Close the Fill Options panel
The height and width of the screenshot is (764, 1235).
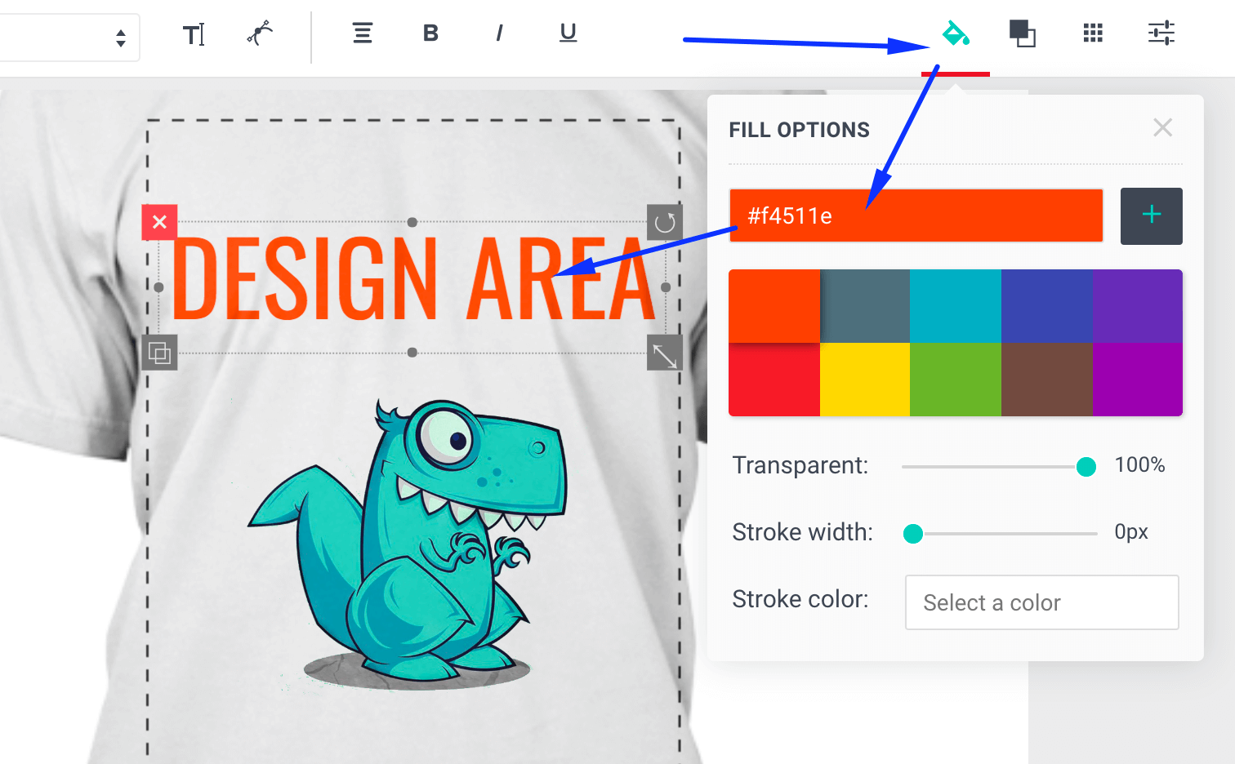click(x=1162, y=127)
